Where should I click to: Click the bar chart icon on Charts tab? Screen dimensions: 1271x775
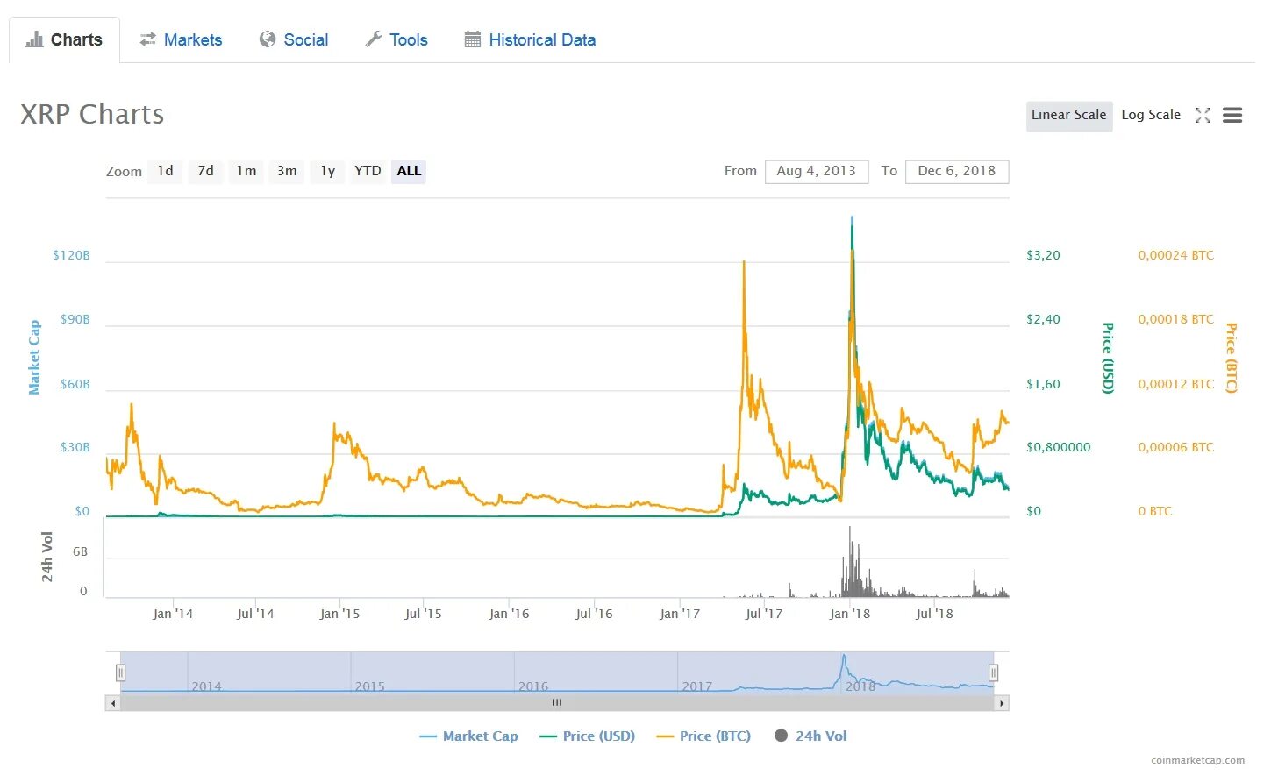pyautogui.click(x=34, y=39)
